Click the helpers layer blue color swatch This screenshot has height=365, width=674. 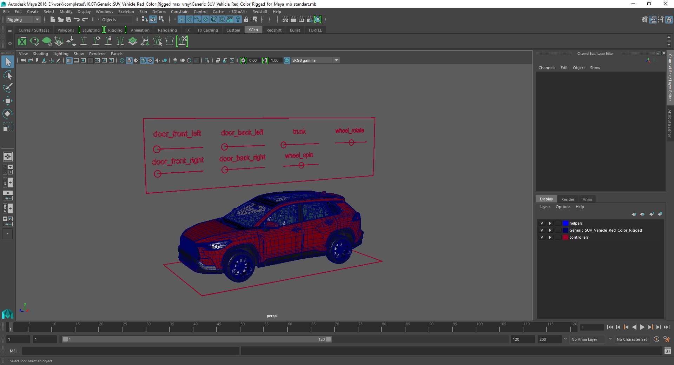click(565, 223)
